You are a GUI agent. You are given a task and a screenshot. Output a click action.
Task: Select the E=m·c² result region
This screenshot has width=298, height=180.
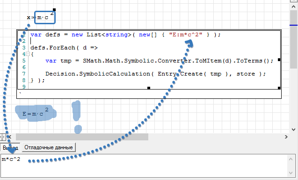coord(36,112)
